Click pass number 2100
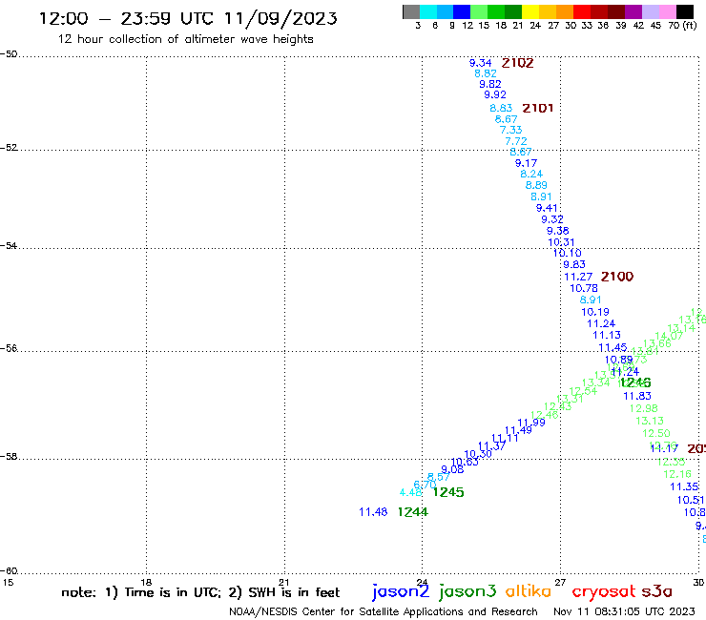This screenshot has height=620, width=706. click(x=617, y=277)
